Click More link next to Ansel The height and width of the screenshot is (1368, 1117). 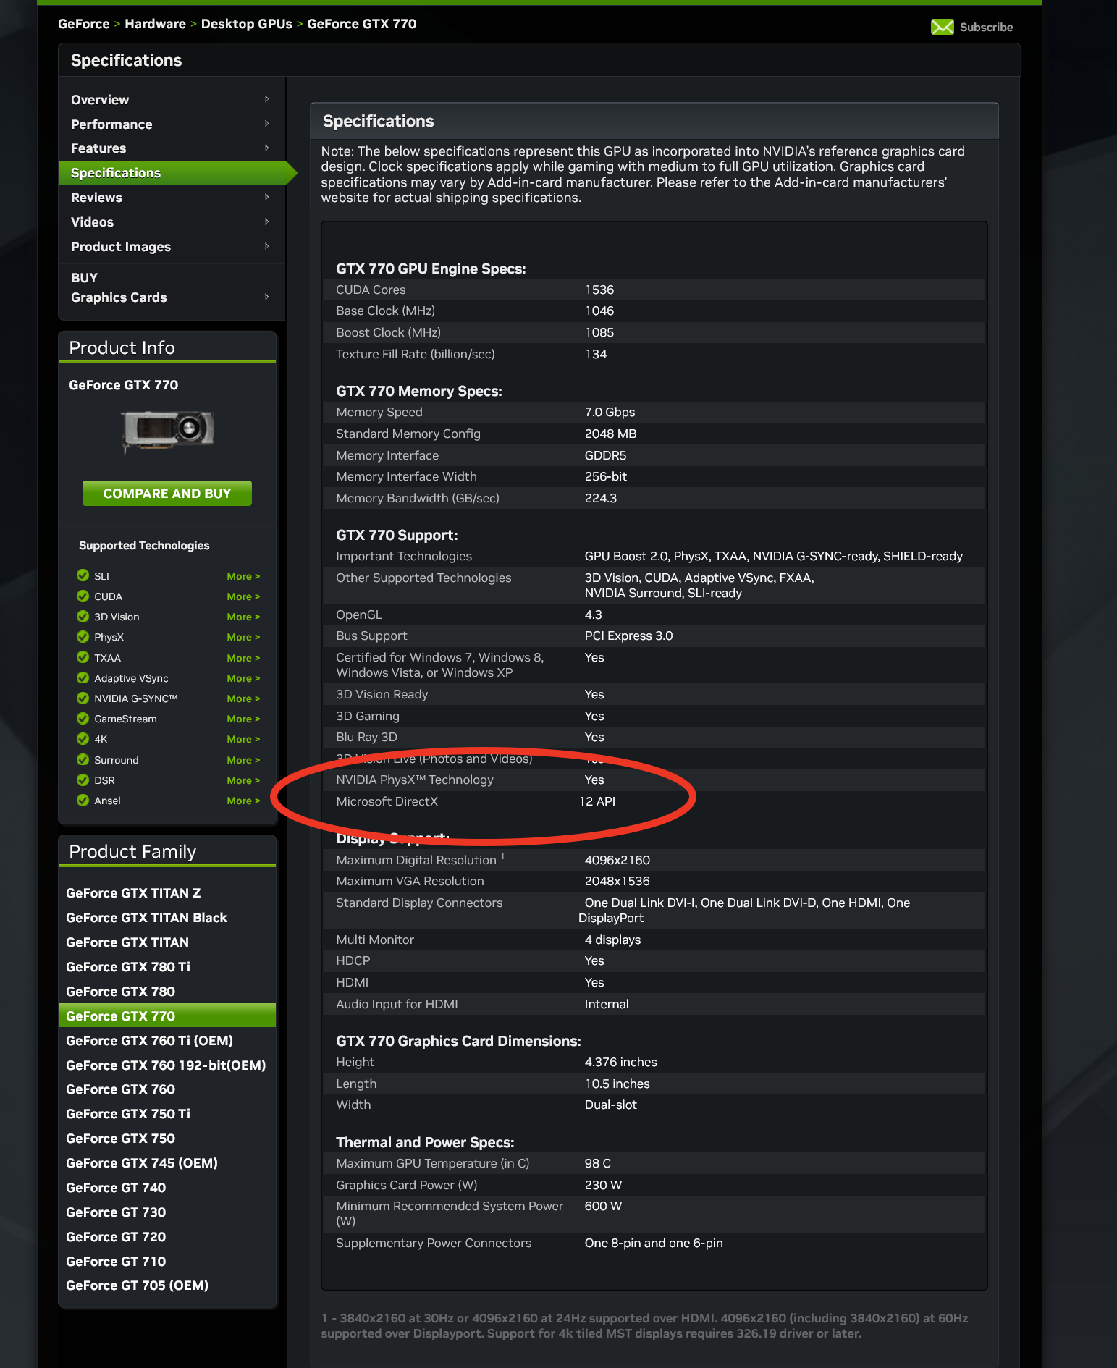coord(243,801)
